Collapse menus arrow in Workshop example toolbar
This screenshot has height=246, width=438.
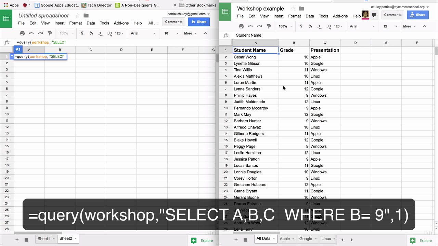(x=424, y=26)
